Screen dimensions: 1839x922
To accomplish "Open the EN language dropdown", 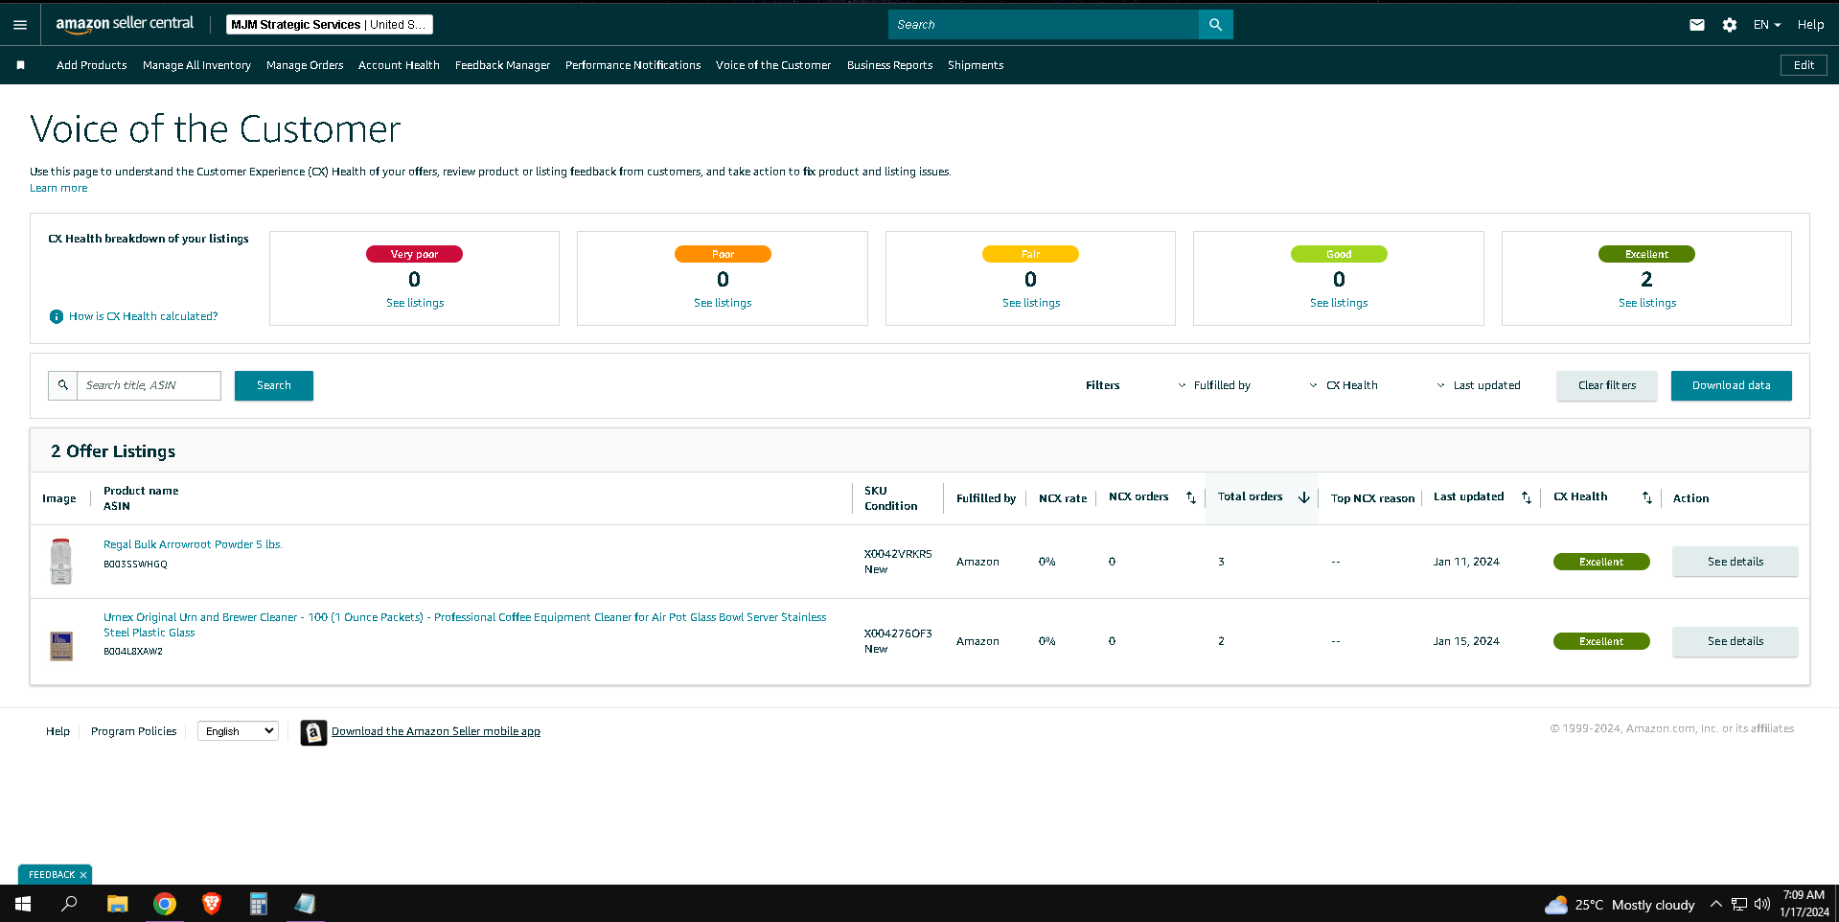I will click(1767, 25).
